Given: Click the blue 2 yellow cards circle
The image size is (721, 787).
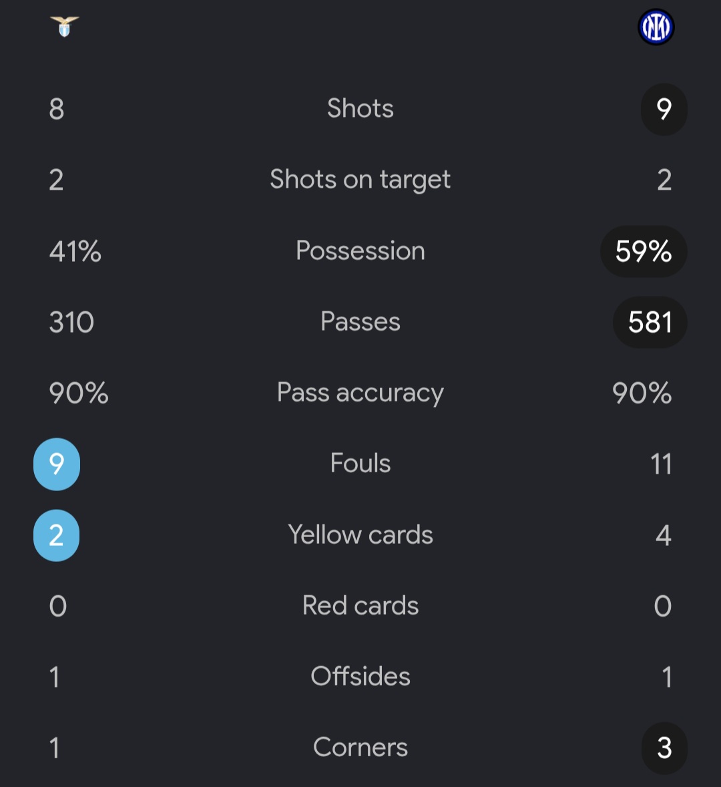Looking at the screenshot, I should [x=57, y=536].
